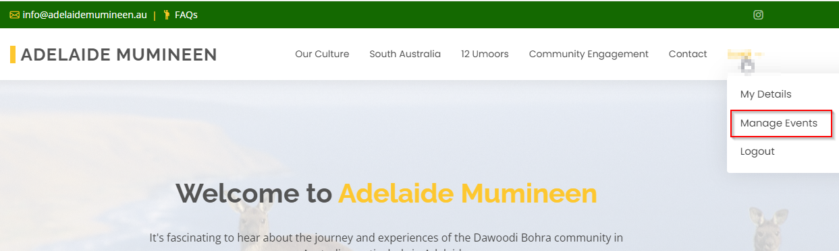Go to the Contact page
Viewport: 839px width, 251px height.
[x=688, y=54]
